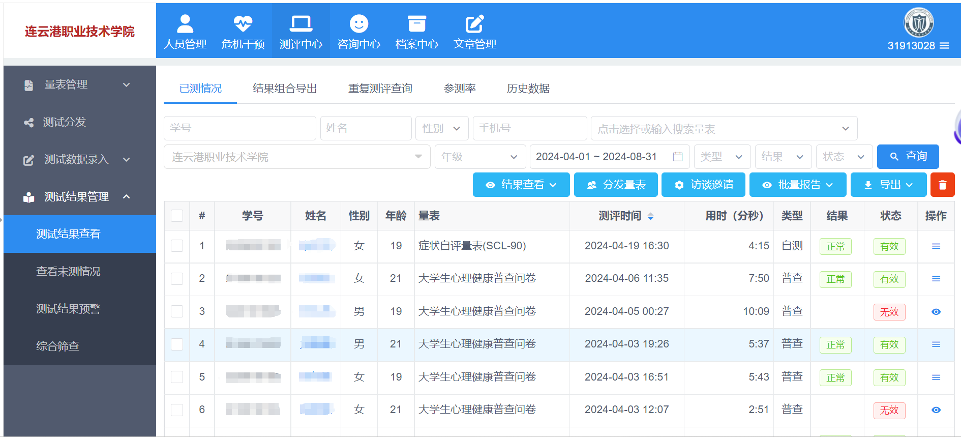
Task: Click calendar icon in date range field
Action: tap(677, 157)
